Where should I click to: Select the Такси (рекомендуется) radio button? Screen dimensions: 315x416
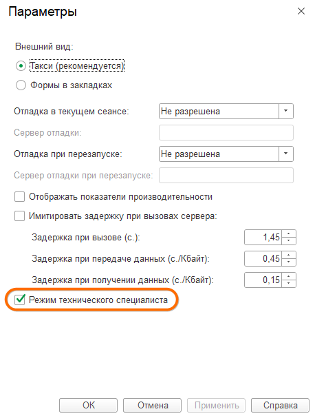click(x=21, y=66)
